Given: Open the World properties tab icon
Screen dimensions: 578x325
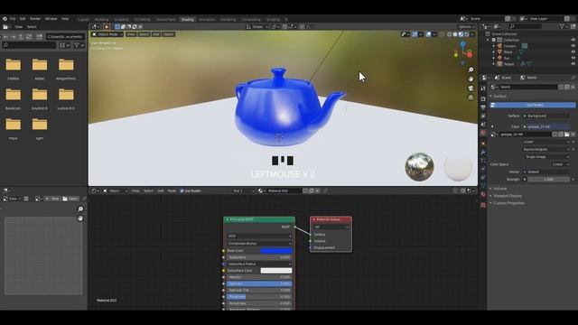Looking at the screenshot, I should (x=483, y=133).
